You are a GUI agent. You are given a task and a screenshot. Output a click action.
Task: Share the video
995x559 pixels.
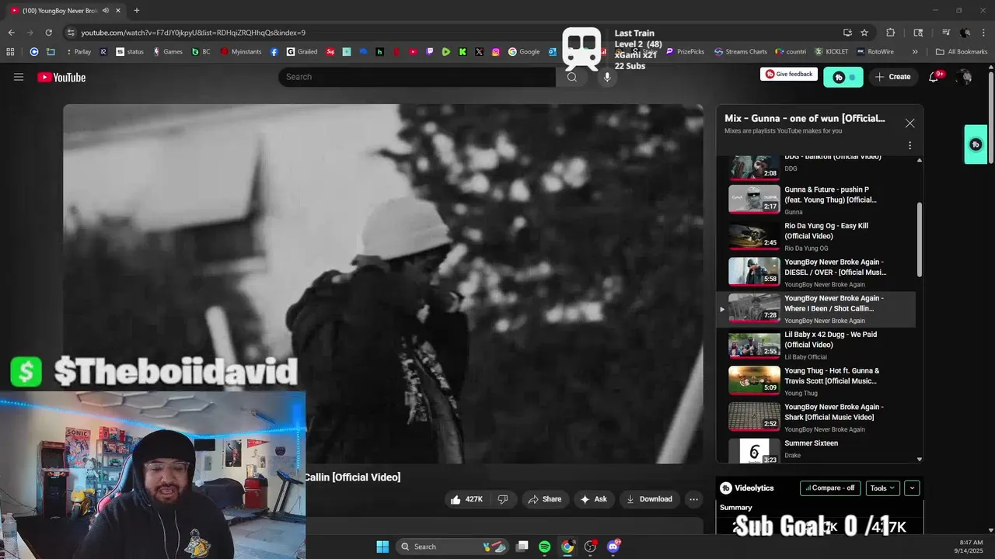[x=544, y=499]
